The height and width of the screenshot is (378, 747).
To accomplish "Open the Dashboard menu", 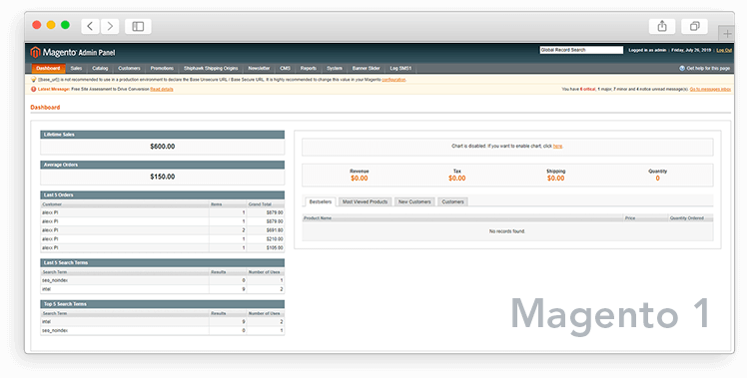I will 48,68.
